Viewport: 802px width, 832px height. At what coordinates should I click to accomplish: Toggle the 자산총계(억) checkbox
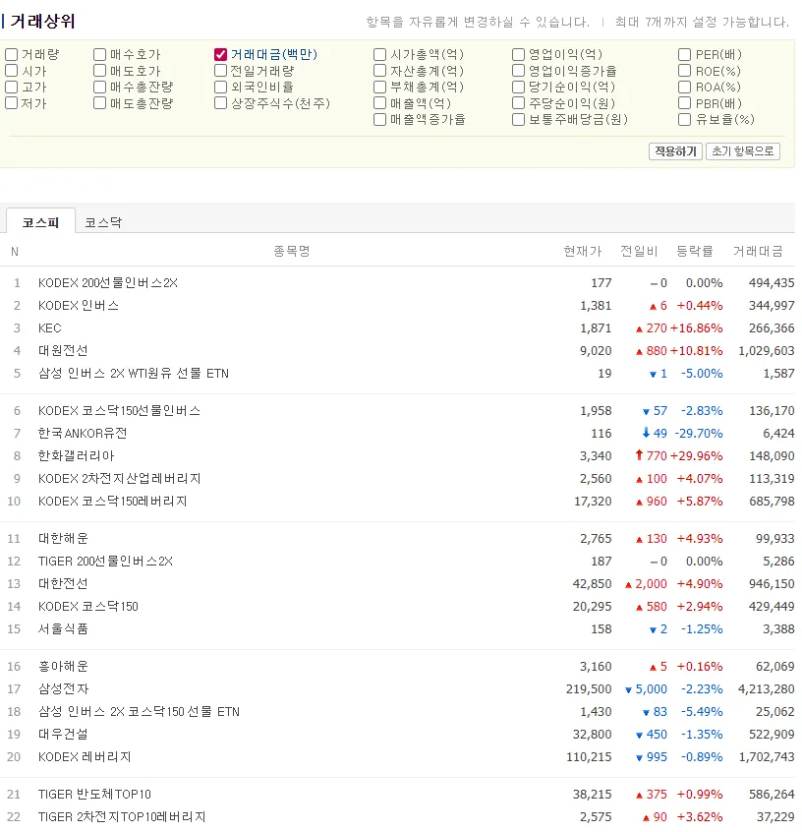[x=379, y=71]
